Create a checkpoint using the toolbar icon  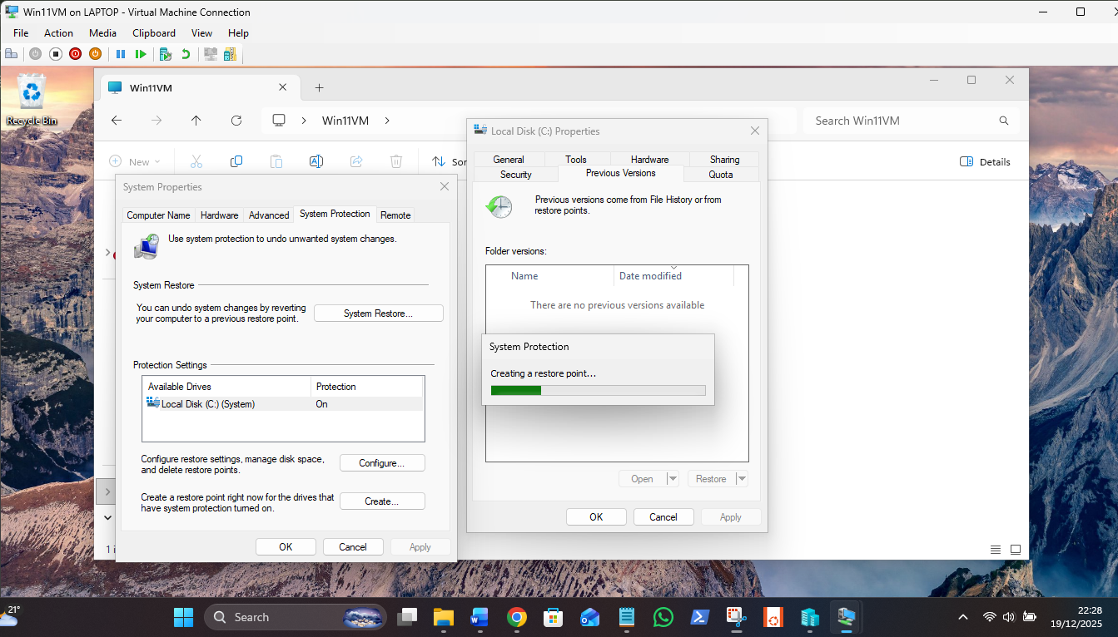coord(166,54)
